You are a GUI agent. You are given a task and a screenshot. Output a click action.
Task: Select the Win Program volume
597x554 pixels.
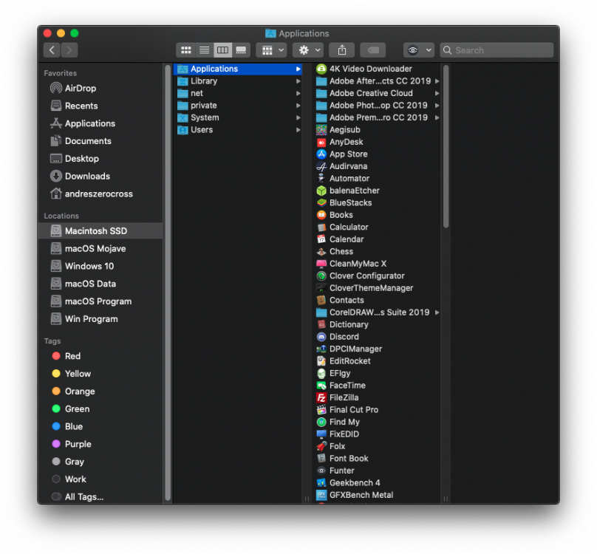(x=101, y=319)
